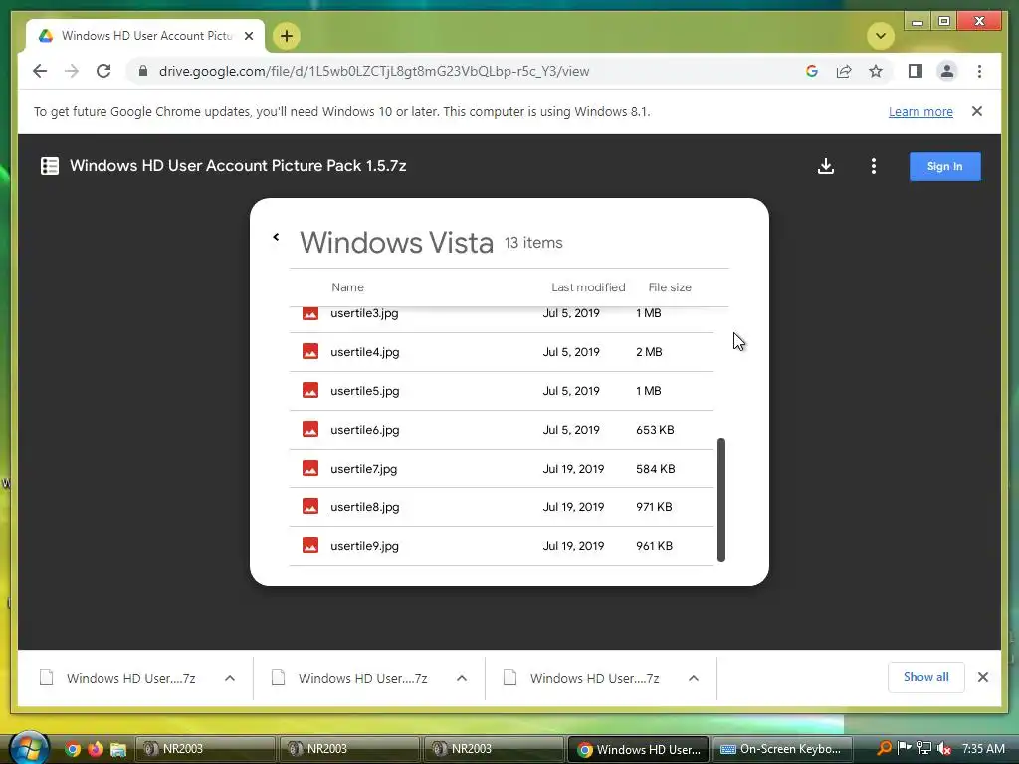The image size is (1019, 764).
Task: Close the downloads shelf
Action: tap(982, 677)
